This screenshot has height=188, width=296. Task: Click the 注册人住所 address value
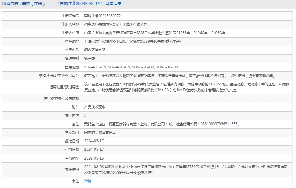[x=155, y=33]
